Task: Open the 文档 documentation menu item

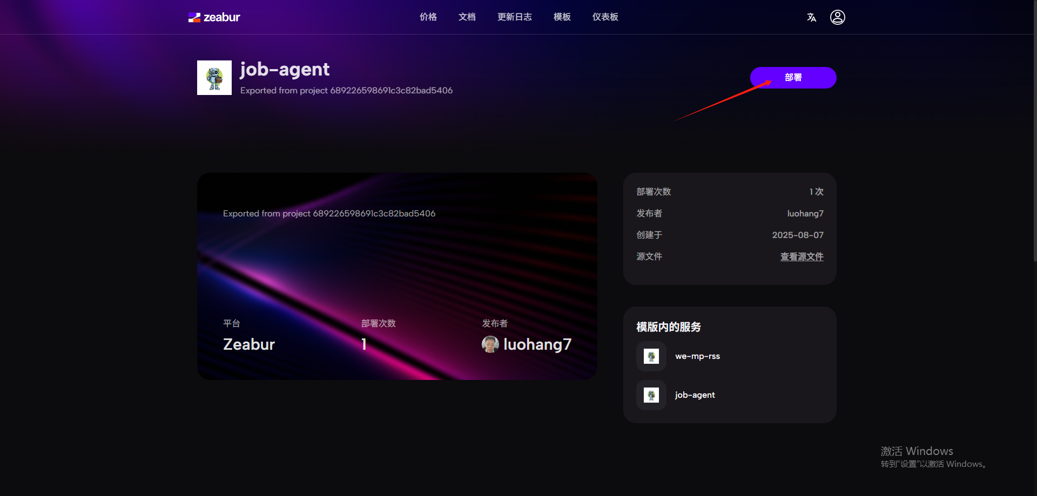Action: tap(467, 17)
